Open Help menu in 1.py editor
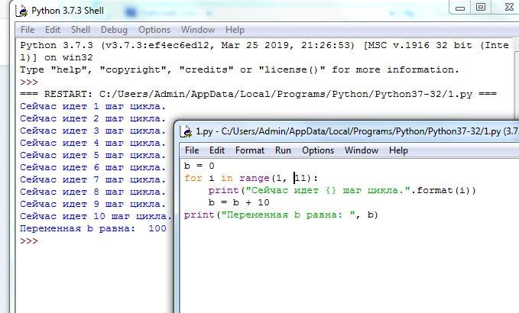 coord(398,150)
